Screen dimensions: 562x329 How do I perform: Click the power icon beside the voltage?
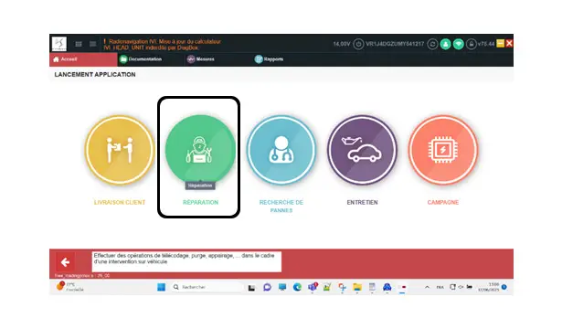click(x=358, y=44)
